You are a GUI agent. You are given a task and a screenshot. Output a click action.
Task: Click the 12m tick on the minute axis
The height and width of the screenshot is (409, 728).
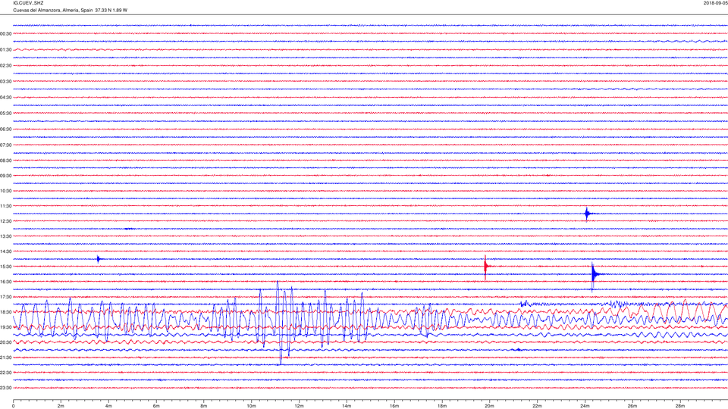[x=299, y=406]
